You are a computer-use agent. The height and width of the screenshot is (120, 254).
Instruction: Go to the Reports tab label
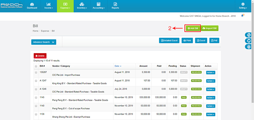click(115, 8)
